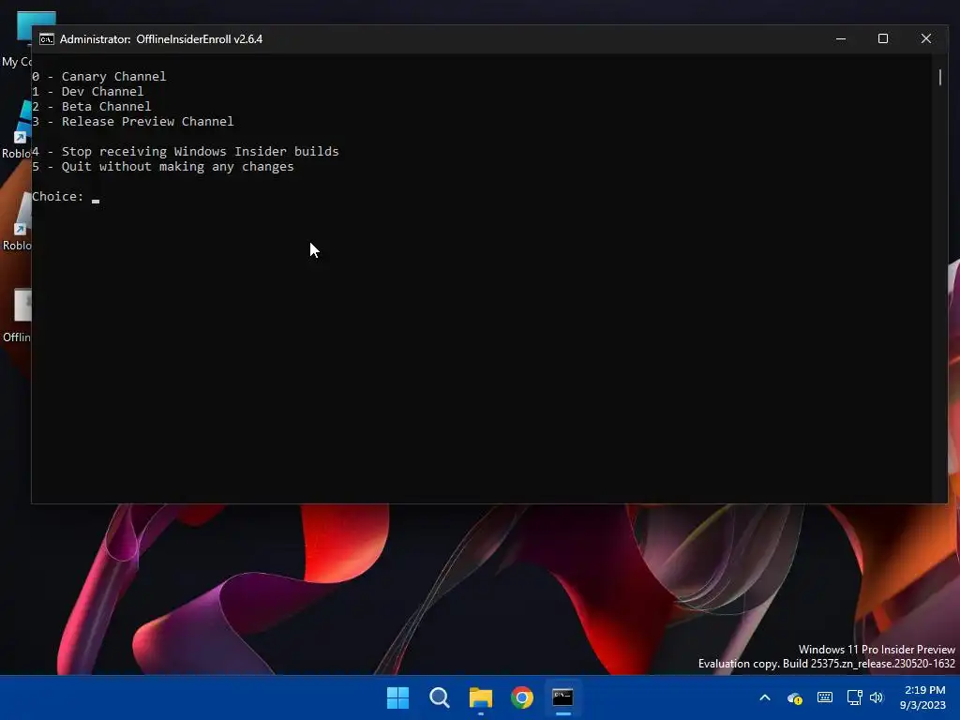
Task: Click 'Stop receiving Windows Insider builds' line
Action: (x=186, y=151)
